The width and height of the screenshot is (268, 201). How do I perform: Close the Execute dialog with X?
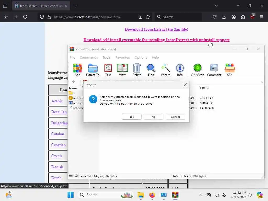185,85
